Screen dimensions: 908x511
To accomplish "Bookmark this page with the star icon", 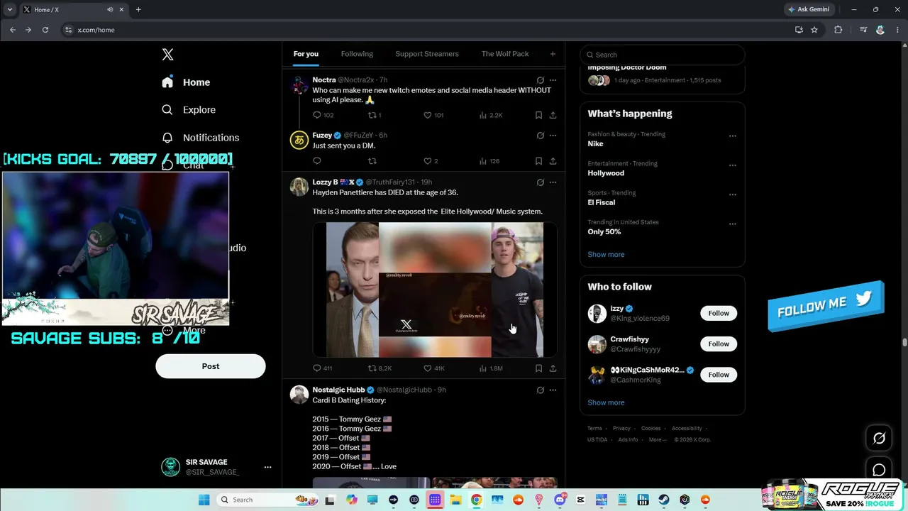I will point(814,30).
